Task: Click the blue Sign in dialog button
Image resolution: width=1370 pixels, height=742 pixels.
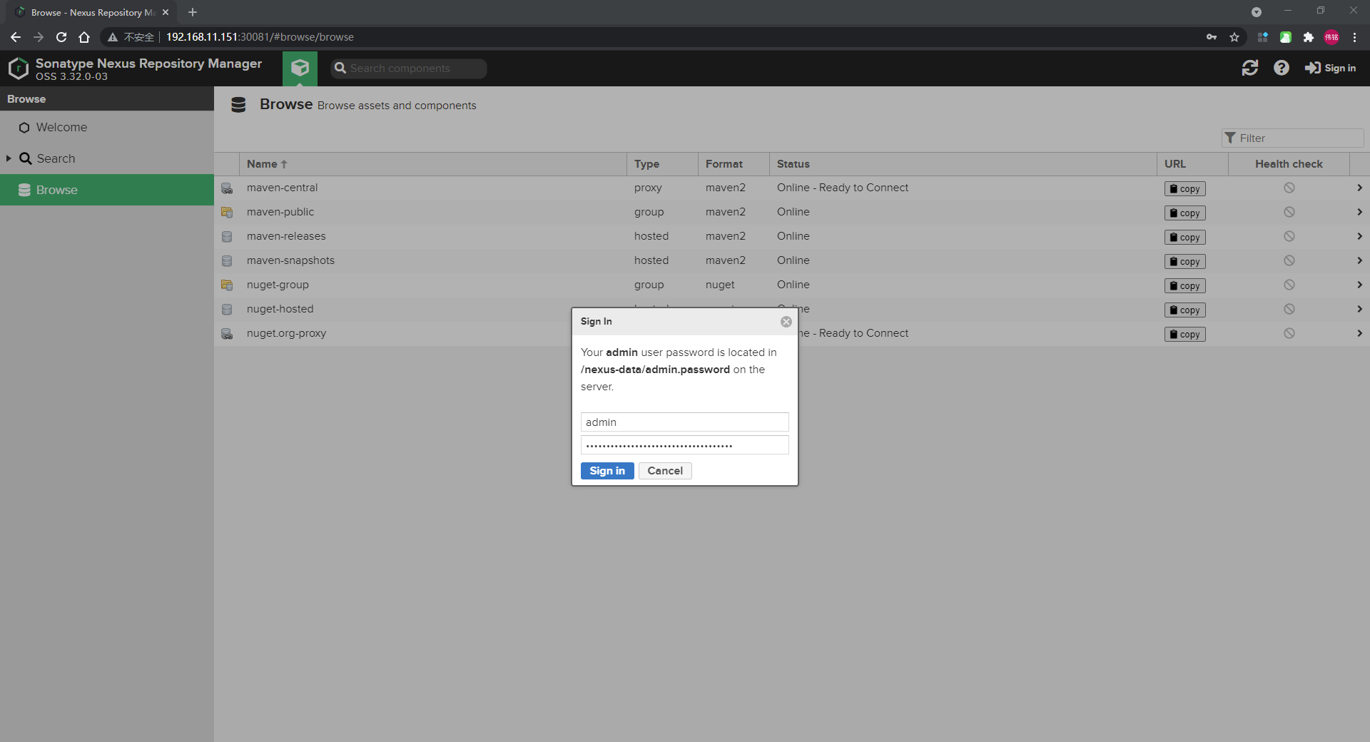Action: tap(607, 471)
